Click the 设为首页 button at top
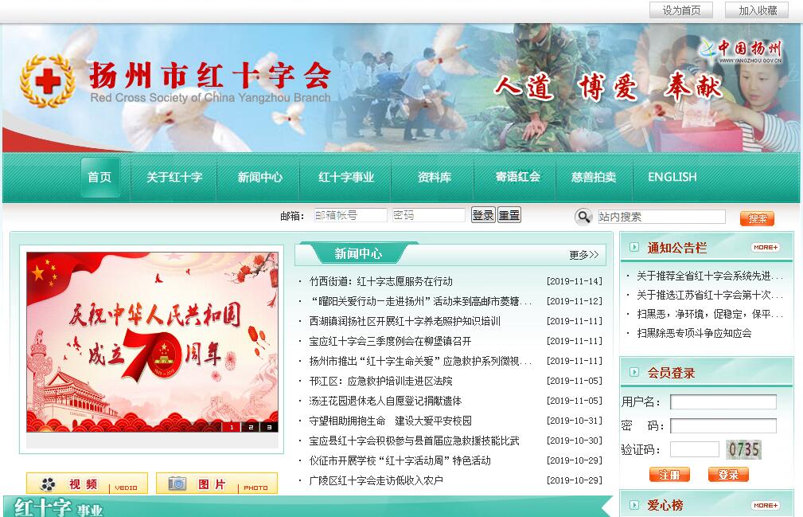Viewport: 803px width, 517px height. (x=681, y=10)
